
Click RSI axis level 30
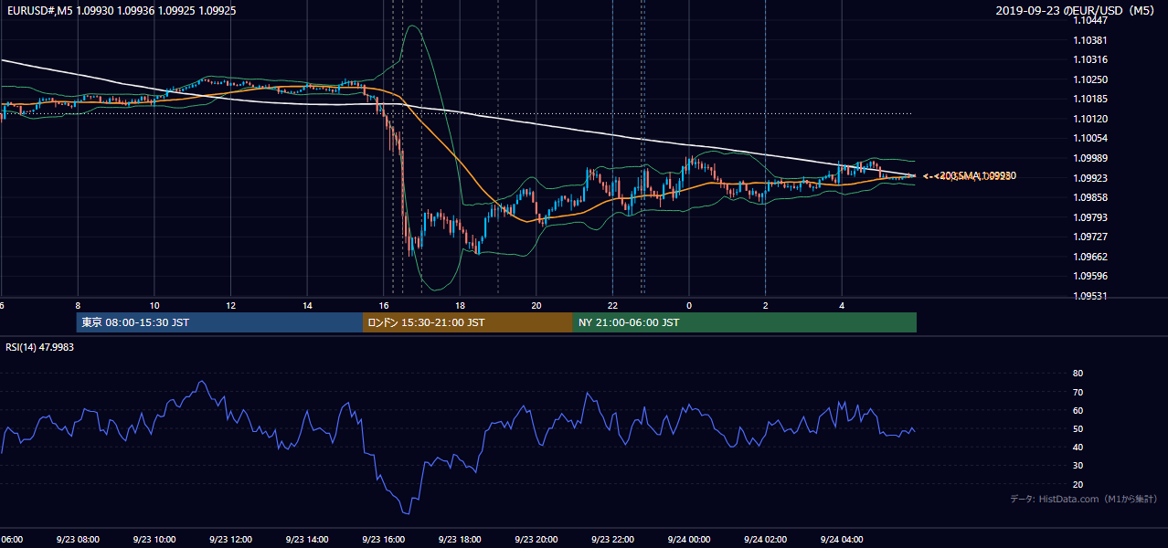[x=1078, y=466]
